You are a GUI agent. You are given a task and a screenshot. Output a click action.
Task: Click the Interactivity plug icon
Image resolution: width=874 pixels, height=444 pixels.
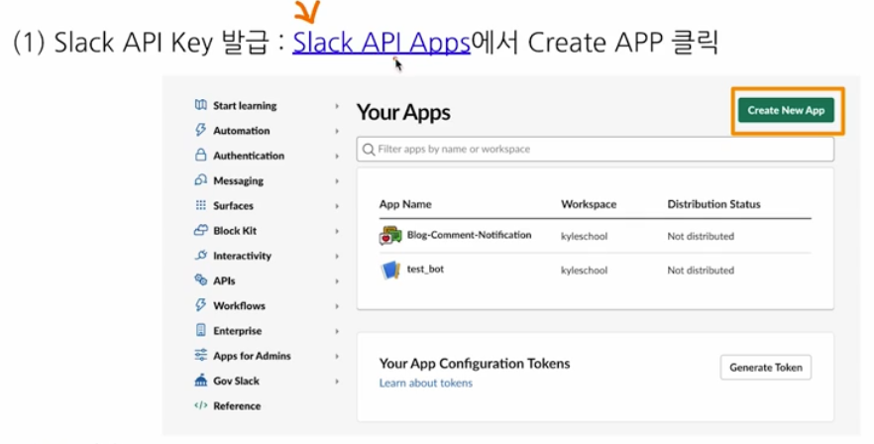point(200,255)
